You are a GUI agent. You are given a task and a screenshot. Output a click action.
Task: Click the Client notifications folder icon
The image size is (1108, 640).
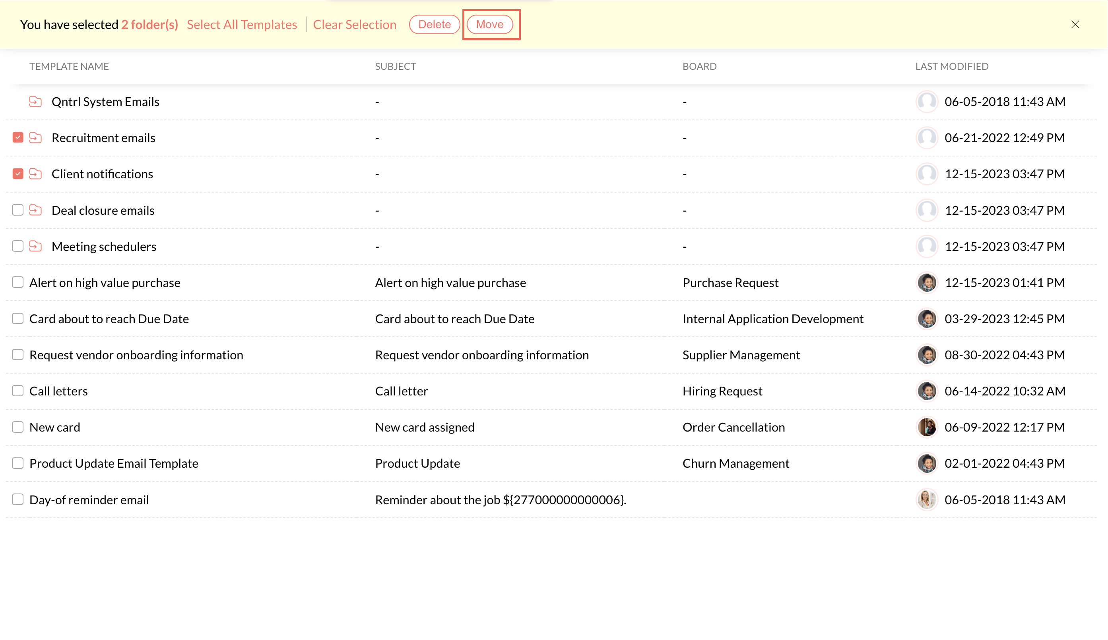tap(35, 174)
